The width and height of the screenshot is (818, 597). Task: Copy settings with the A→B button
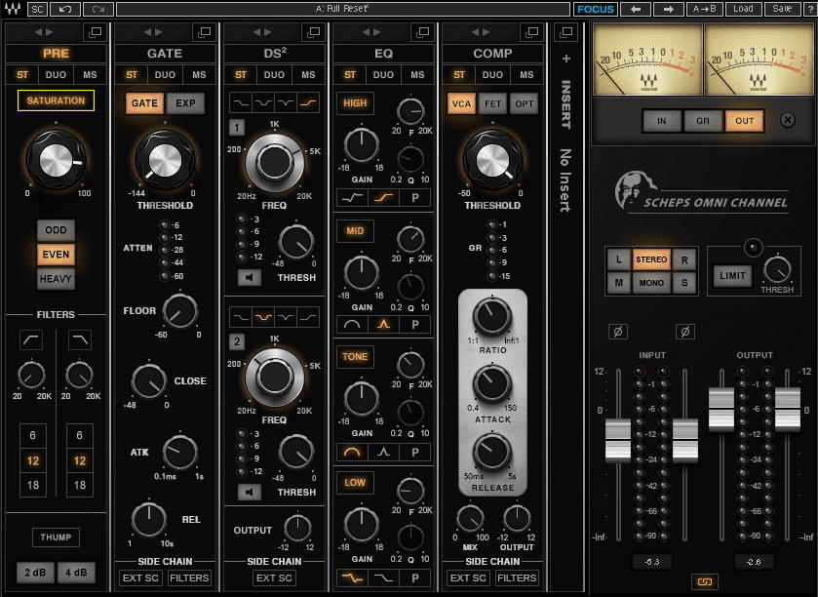tap(704, 9)
